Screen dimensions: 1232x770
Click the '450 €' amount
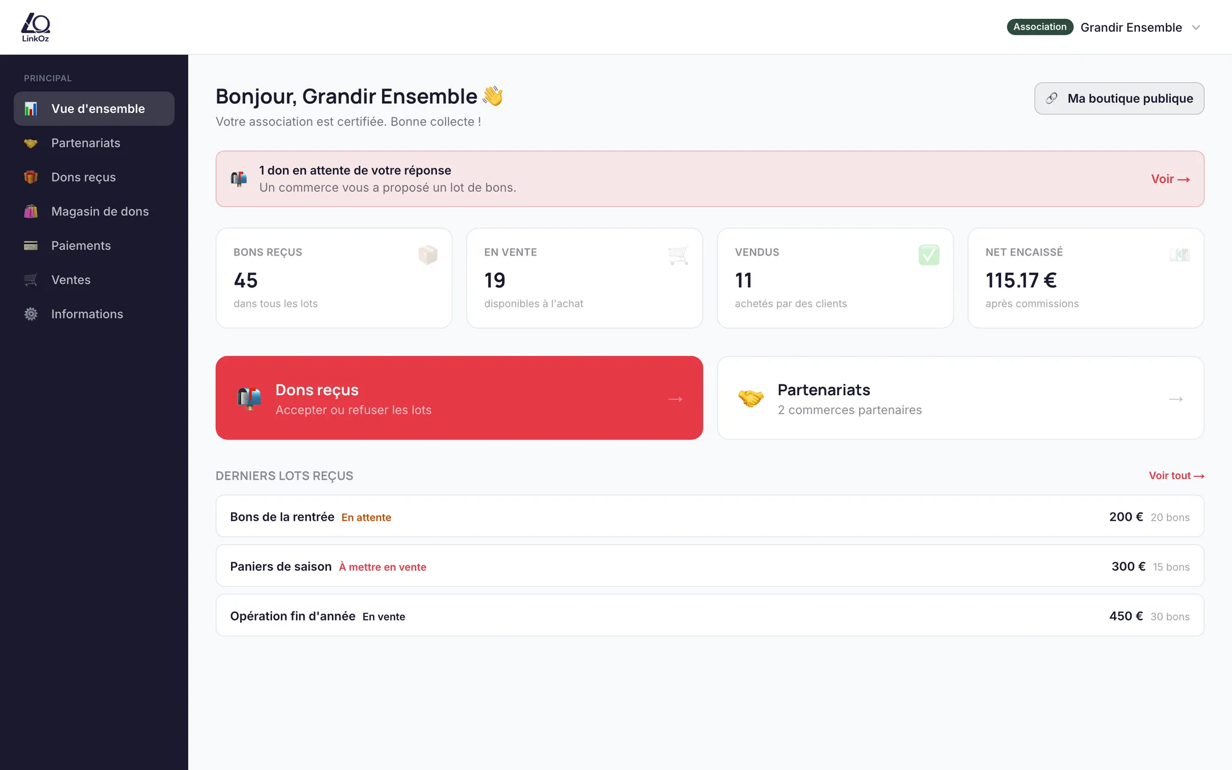1126,616
